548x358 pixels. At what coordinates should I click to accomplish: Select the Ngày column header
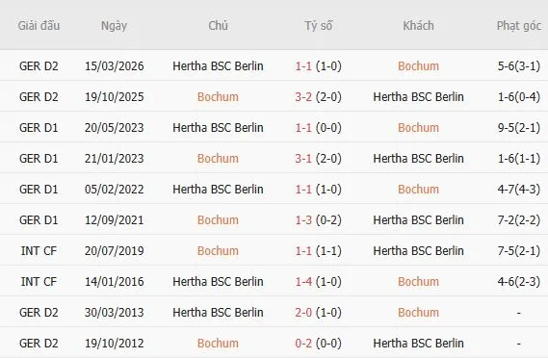[x=114, y=26]
